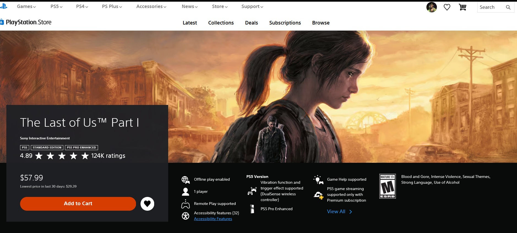517x233 pixels.
Task: Click the 4.89 rating score
Action: [x=26, y=156]
